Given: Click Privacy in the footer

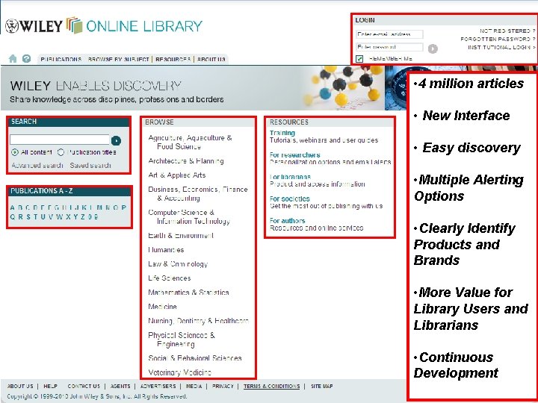Looking at the screenshot, I should point(223,387).
